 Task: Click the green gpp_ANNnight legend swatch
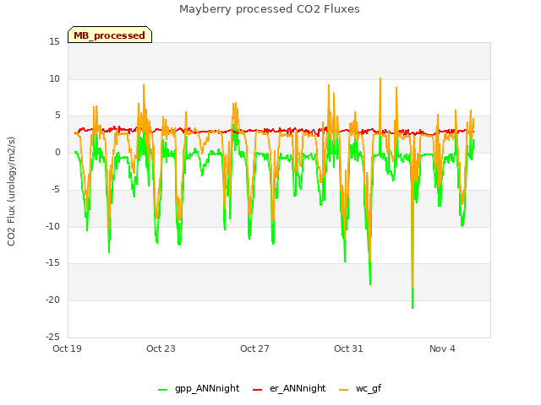point(162,390)
